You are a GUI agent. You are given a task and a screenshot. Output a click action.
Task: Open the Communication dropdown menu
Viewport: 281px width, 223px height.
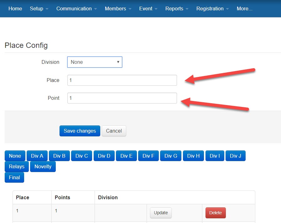click(76, 8)
